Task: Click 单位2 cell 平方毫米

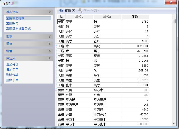Action: point(107,124)
